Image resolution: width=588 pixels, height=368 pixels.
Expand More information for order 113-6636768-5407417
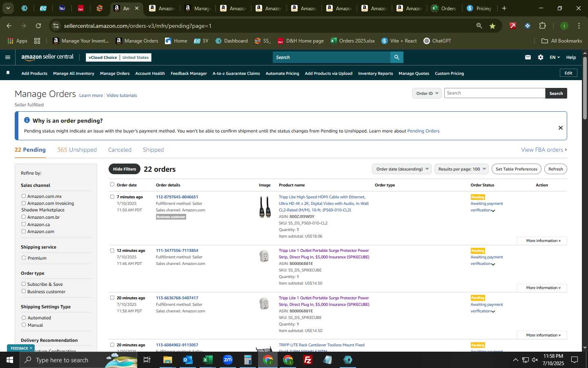coord(542,335)
